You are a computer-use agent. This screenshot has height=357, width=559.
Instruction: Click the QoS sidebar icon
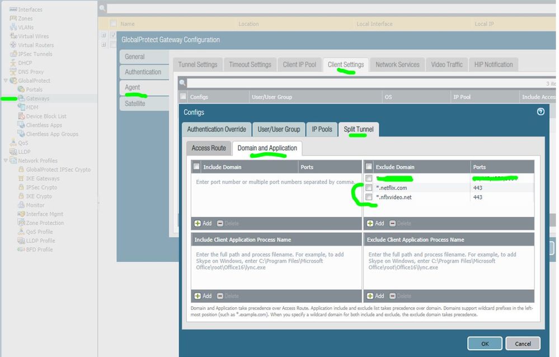click(13, 143)
